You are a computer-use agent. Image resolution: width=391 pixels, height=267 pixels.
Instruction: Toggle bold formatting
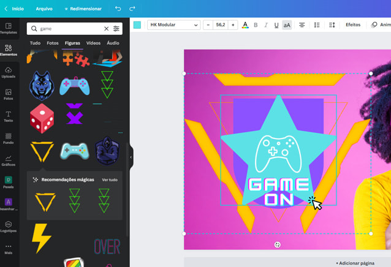click(256, 25)
